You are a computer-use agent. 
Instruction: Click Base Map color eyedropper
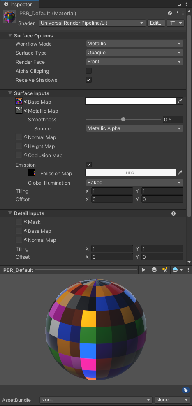[x=180, y=101]
